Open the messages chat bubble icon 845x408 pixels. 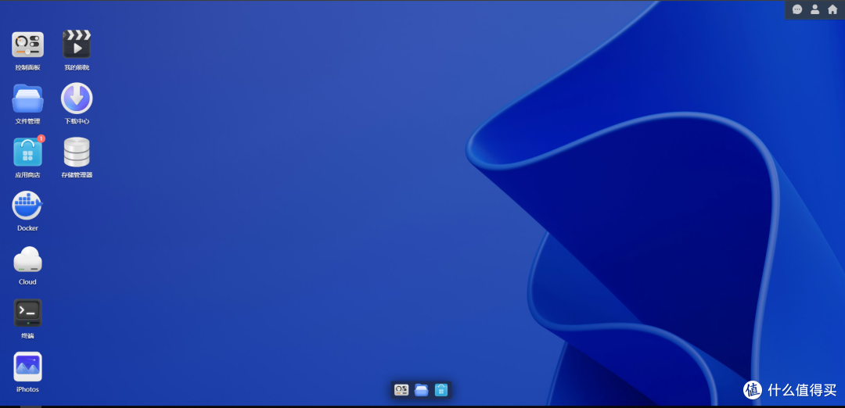(x=797, y=9)
